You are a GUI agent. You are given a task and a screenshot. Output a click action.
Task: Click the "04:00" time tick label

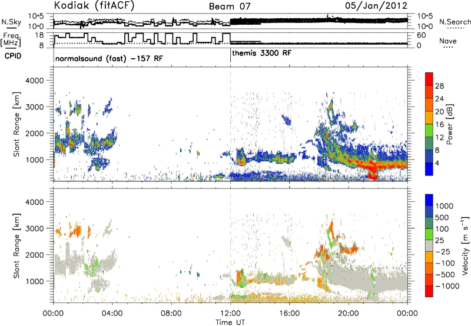coord(112,314)
